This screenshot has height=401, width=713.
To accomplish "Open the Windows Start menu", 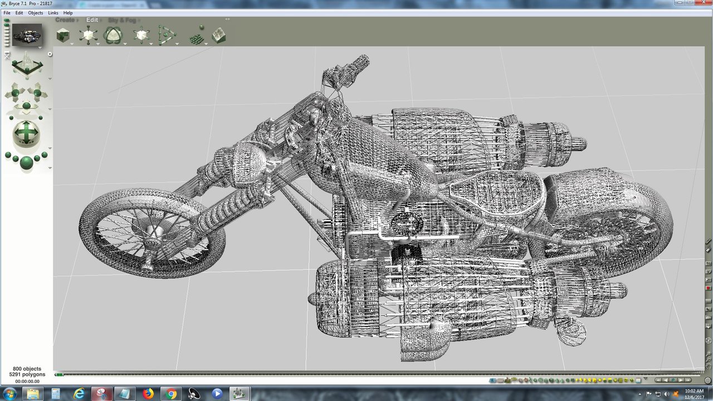I will pyautogui.click(x=9, y=394).
